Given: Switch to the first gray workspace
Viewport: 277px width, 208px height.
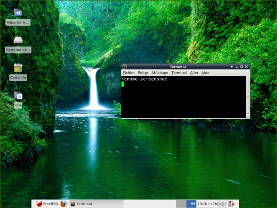Looking at the screenshot, I should tap(181, 204).
